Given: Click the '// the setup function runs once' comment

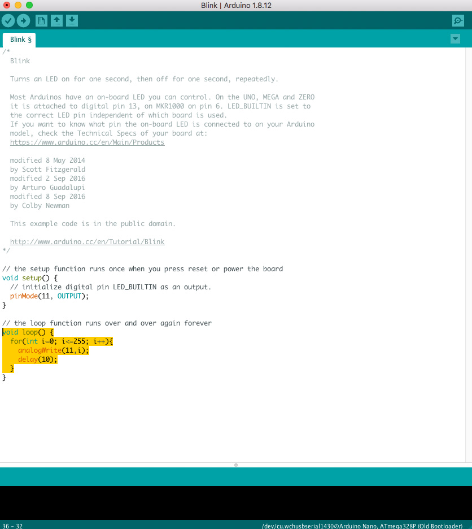Looking at the screenshot, I should (142, 269).
